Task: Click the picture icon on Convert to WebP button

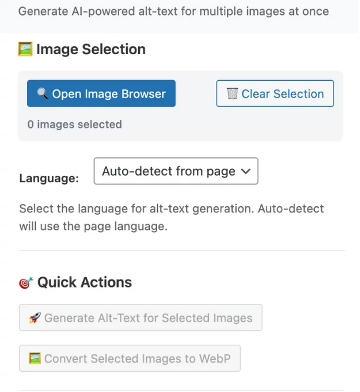Action: click(x=35, y=359)
